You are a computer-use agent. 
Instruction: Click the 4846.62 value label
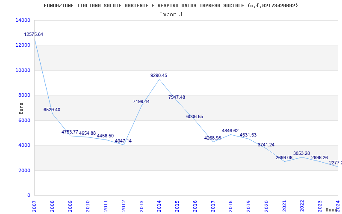[230, 131]
